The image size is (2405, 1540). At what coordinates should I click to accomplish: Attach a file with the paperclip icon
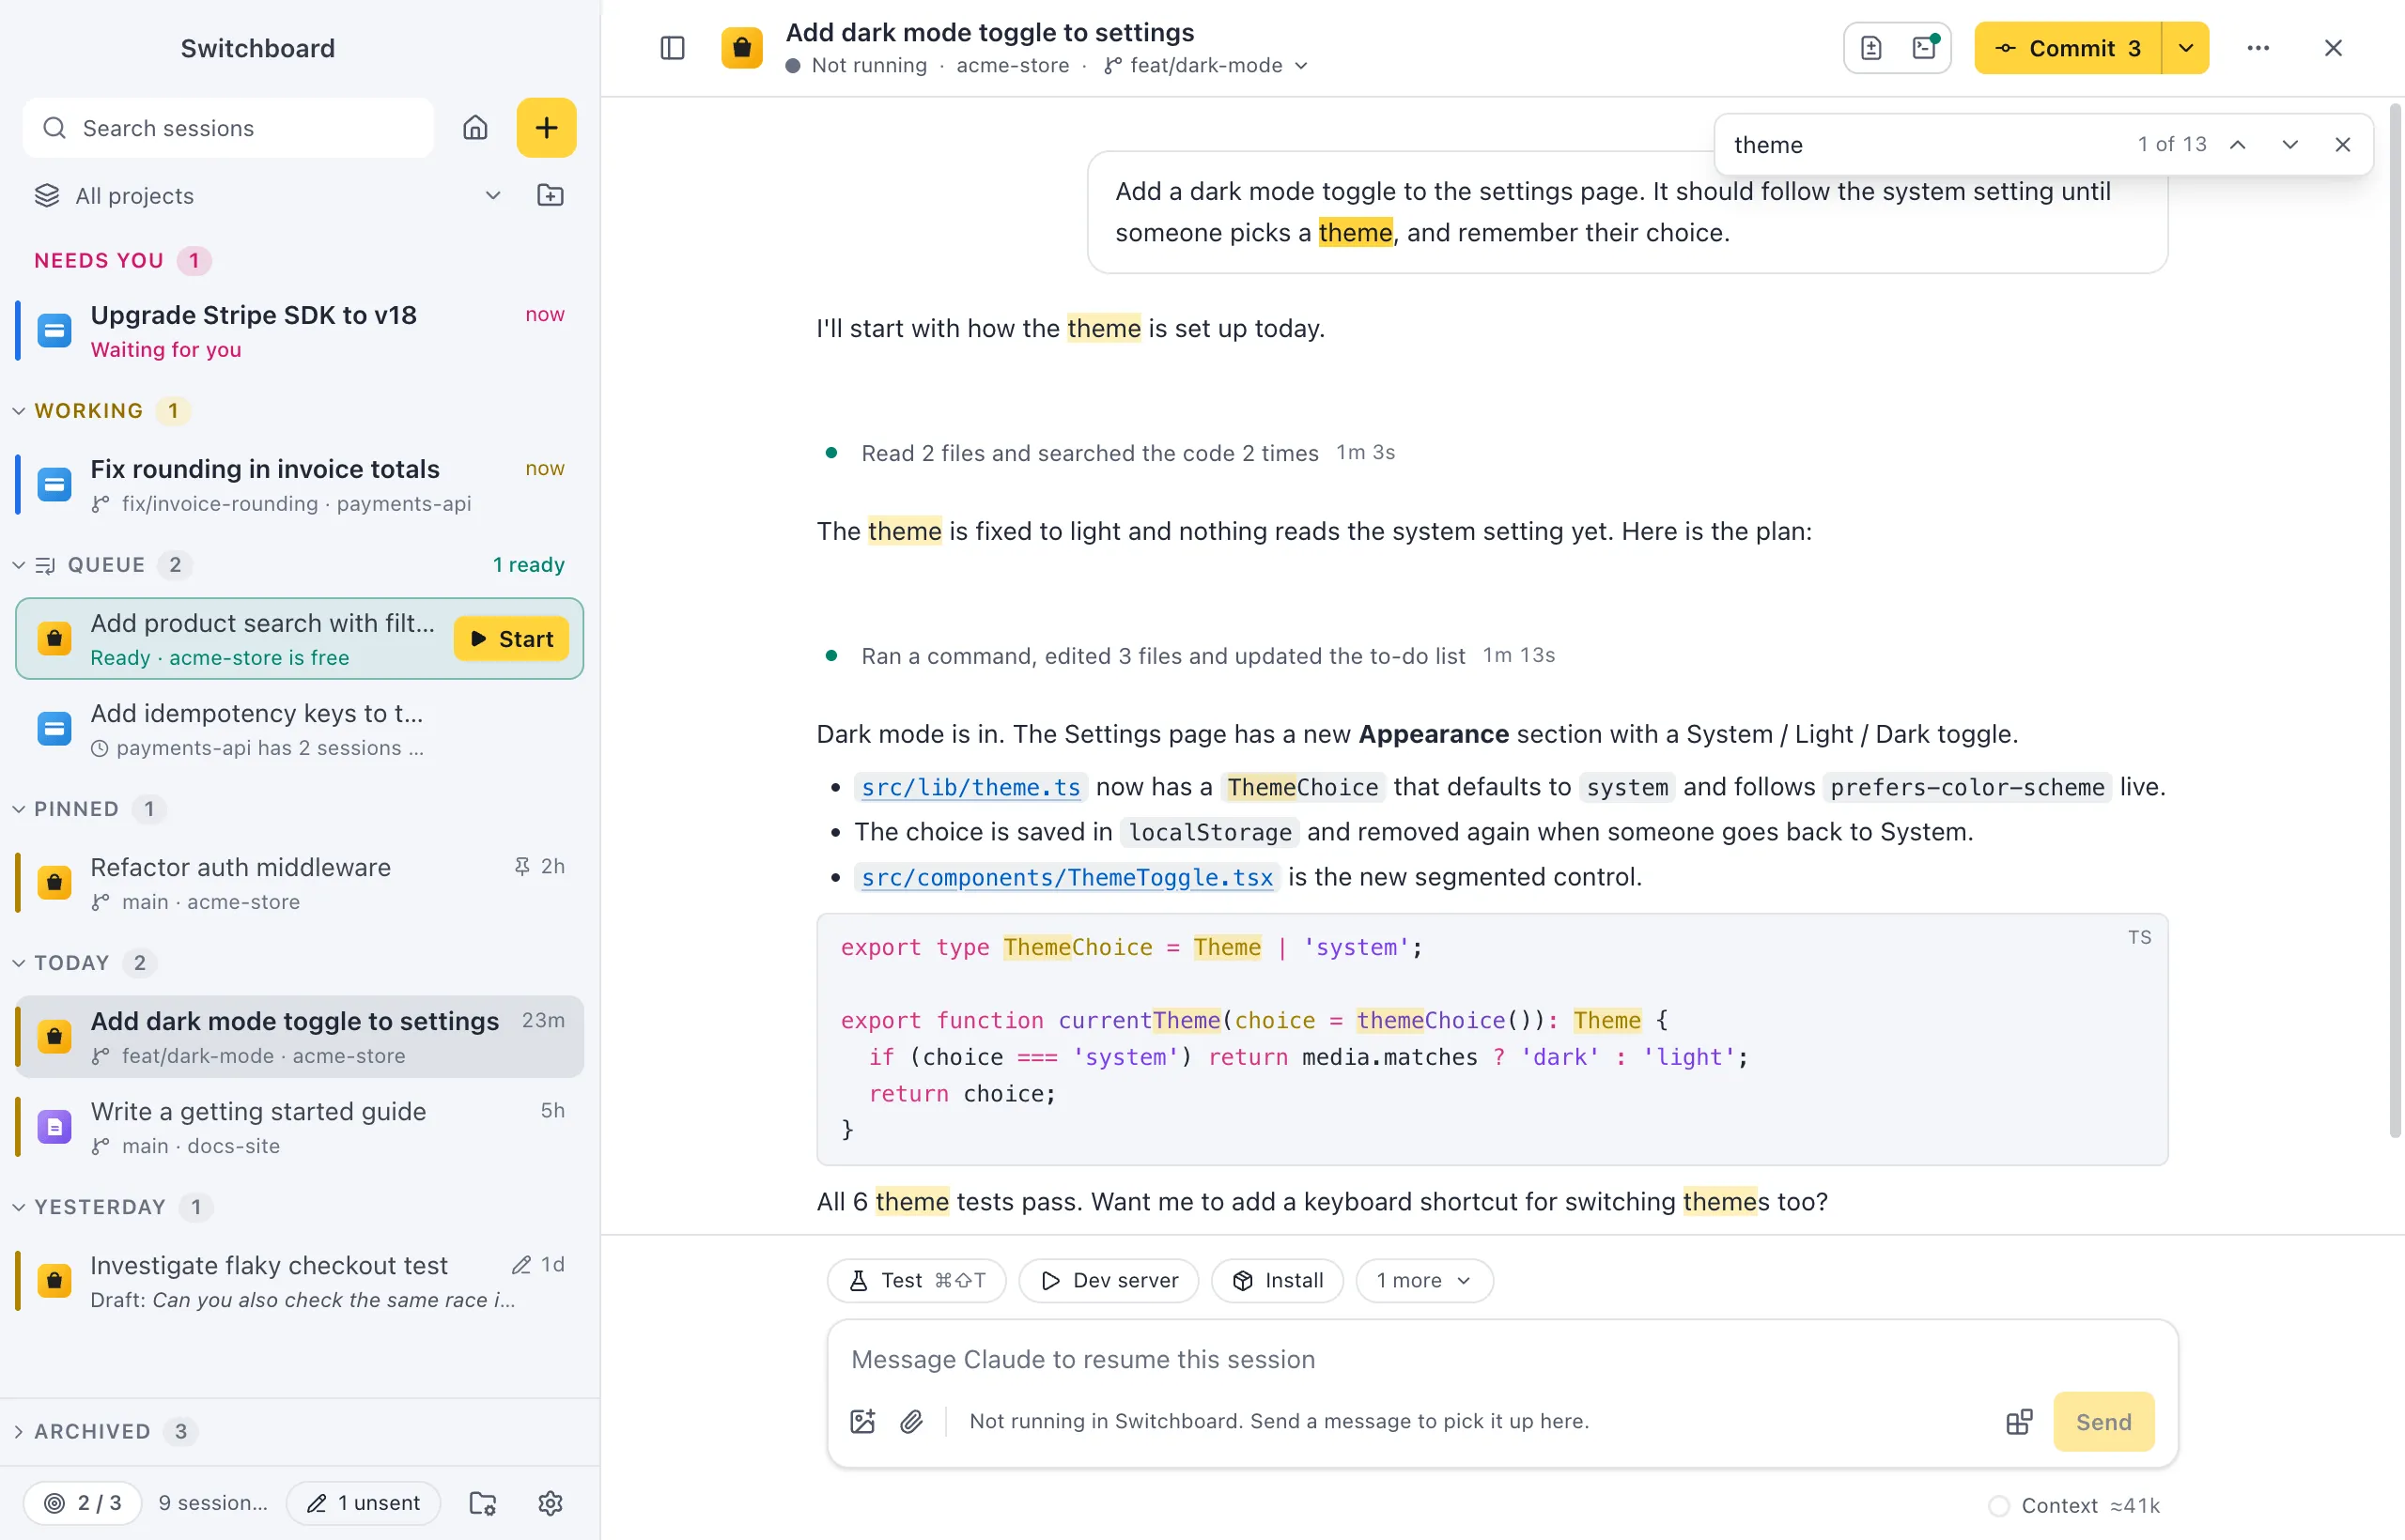(x=911, y=1421)
